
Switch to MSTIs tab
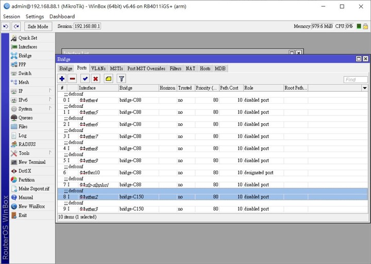click(116, 69)
